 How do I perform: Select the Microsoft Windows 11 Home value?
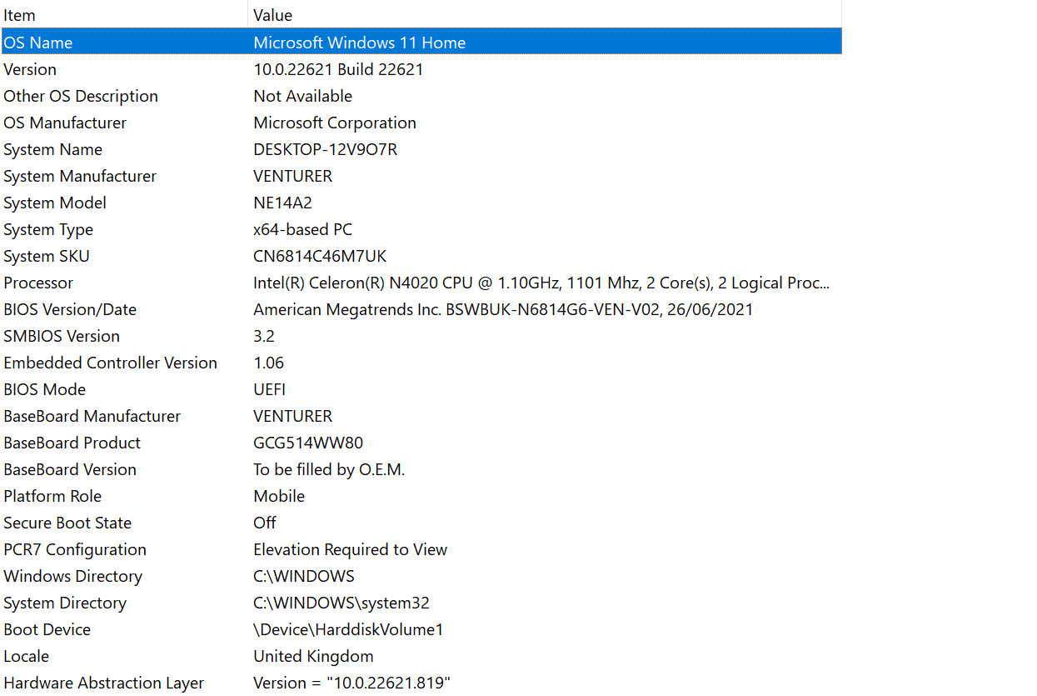click(x=359, y=43)
